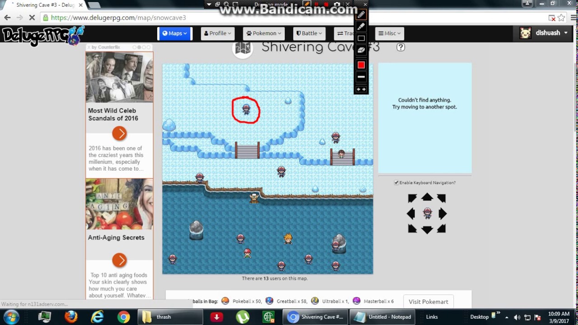Click the browser address bar URL

click(x=118, y=18)
